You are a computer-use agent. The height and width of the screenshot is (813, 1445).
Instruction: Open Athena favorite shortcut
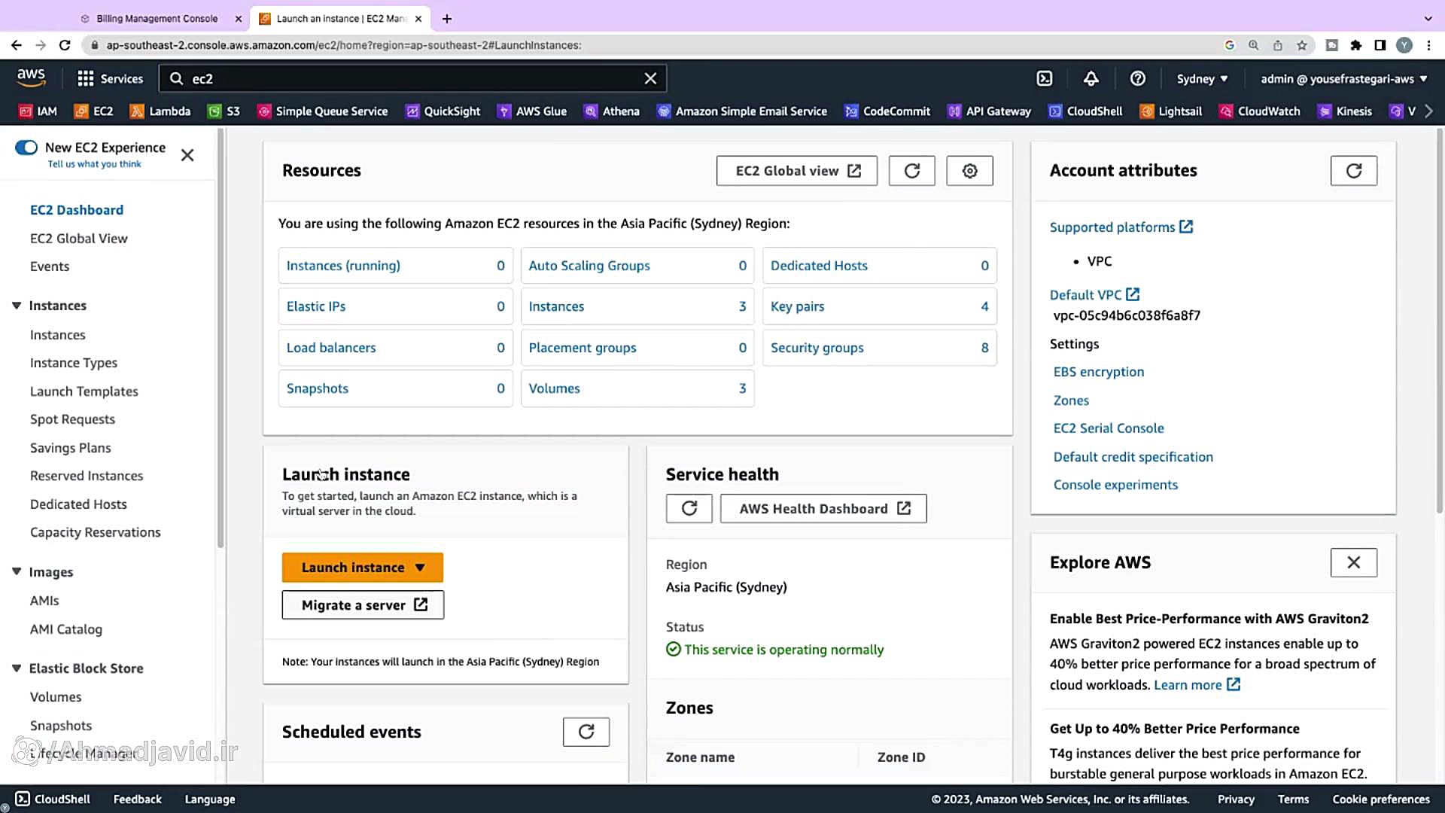(x=612, y=111)
